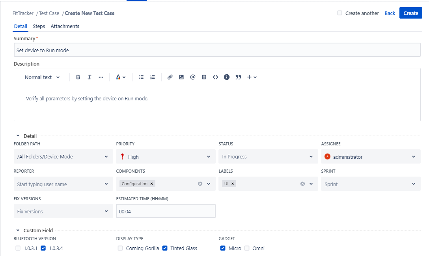The height and width of the screenshot is (256, 429).
Task: Click the High priority red arrow icon
Action: (x=123, y=156)
